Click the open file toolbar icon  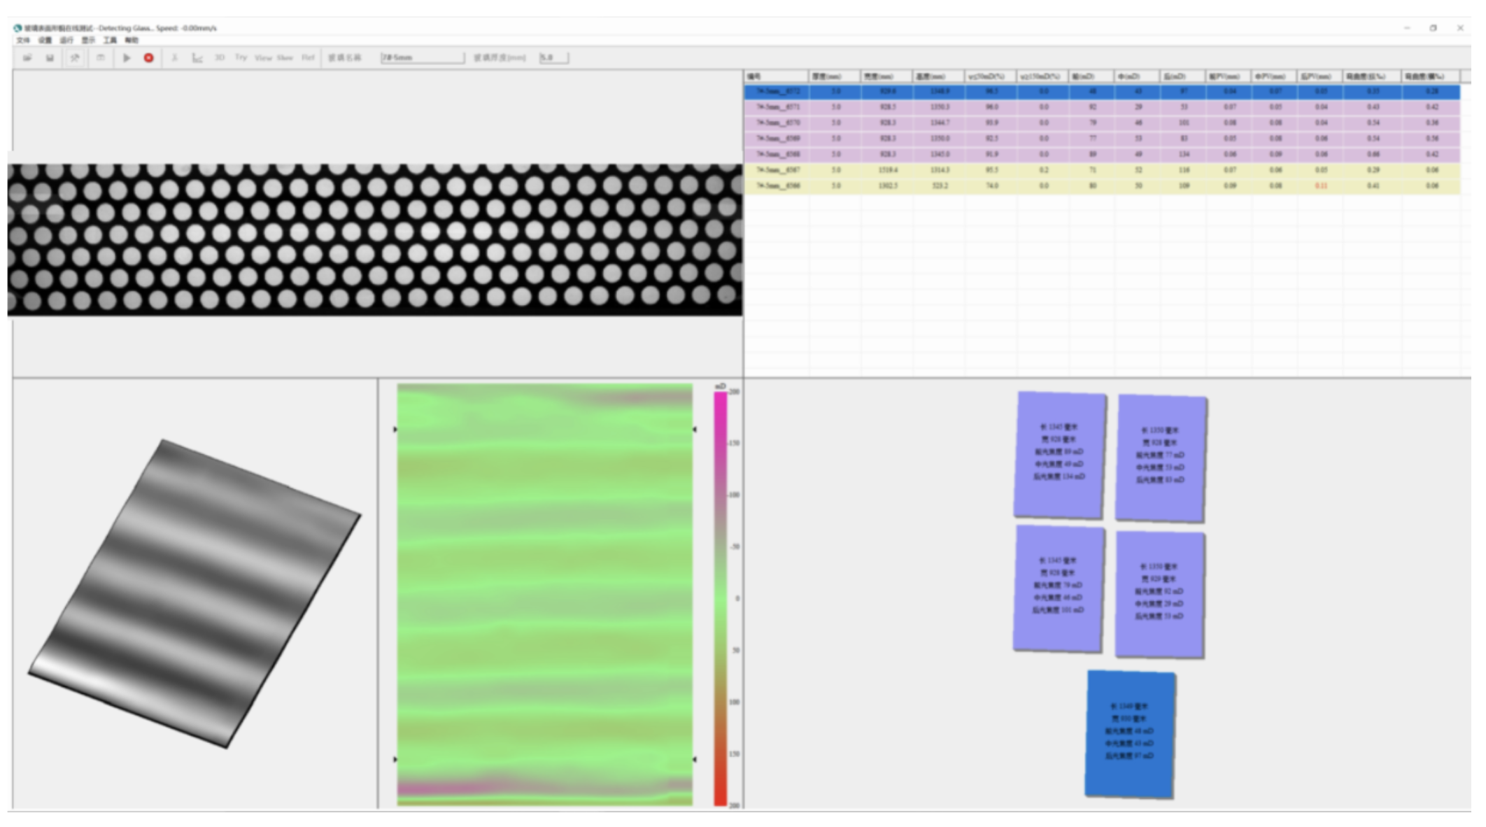pyautogui.click(x=27, y=58)
